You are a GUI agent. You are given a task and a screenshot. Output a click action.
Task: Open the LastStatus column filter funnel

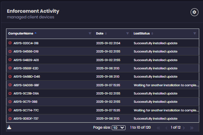coord(195,33)
